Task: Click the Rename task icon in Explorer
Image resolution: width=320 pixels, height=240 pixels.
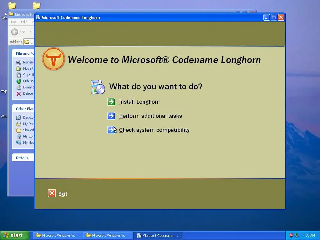Action: 19,62
